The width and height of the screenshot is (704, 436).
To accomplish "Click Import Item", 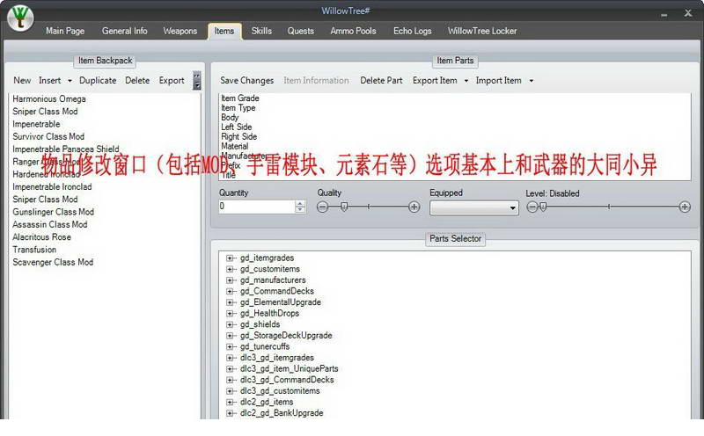I will [x=498, y=80].
